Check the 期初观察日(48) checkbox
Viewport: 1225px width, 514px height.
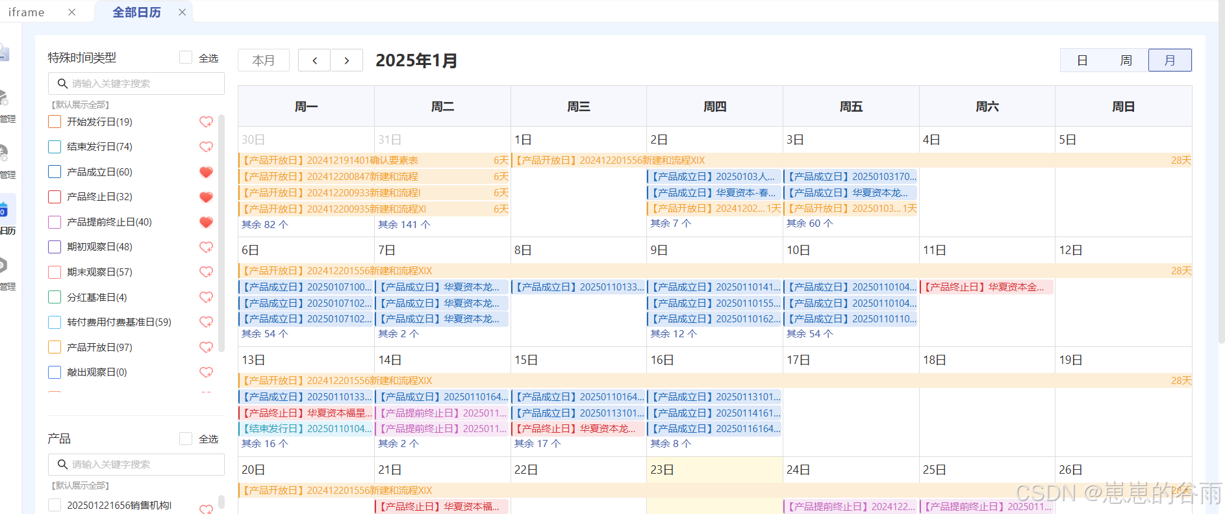pyautogui.click(x=55, y=247)
